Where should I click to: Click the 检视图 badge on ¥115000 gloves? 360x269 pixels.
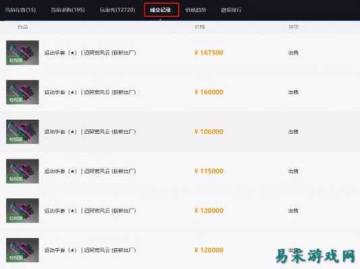point(16,179)
